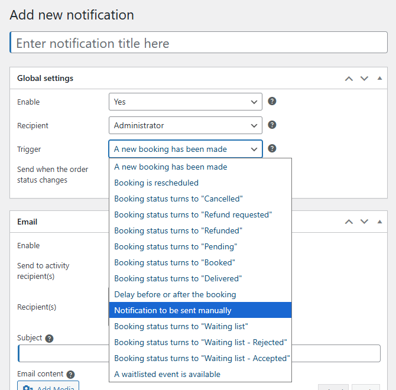Image resolution: width=396 pixels, height=390 pixels.
Task: Click the Email panel heading
Action: (27, 222)
